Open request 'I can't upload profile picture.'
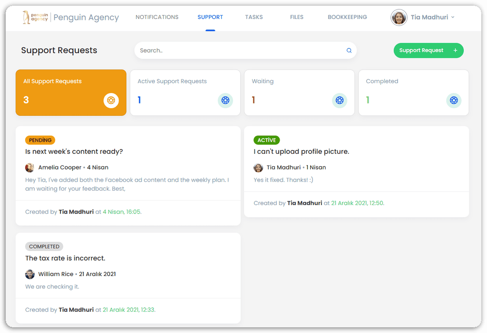The height and width of the screenshot is (333, 487). coord(301,151)
